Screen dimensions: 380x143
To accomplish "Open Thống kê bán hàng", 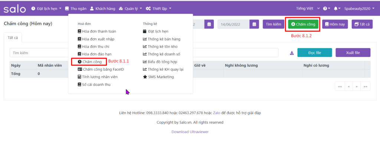I will (x=162, y=39).
